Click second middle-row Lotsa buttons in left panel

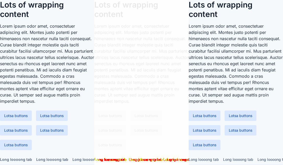52,130
